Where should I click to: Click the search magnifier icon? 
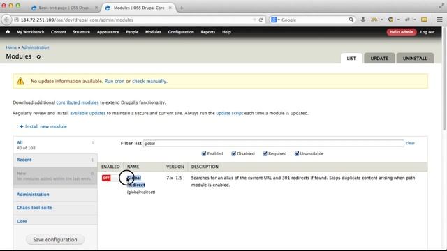(x=351, y=20)
